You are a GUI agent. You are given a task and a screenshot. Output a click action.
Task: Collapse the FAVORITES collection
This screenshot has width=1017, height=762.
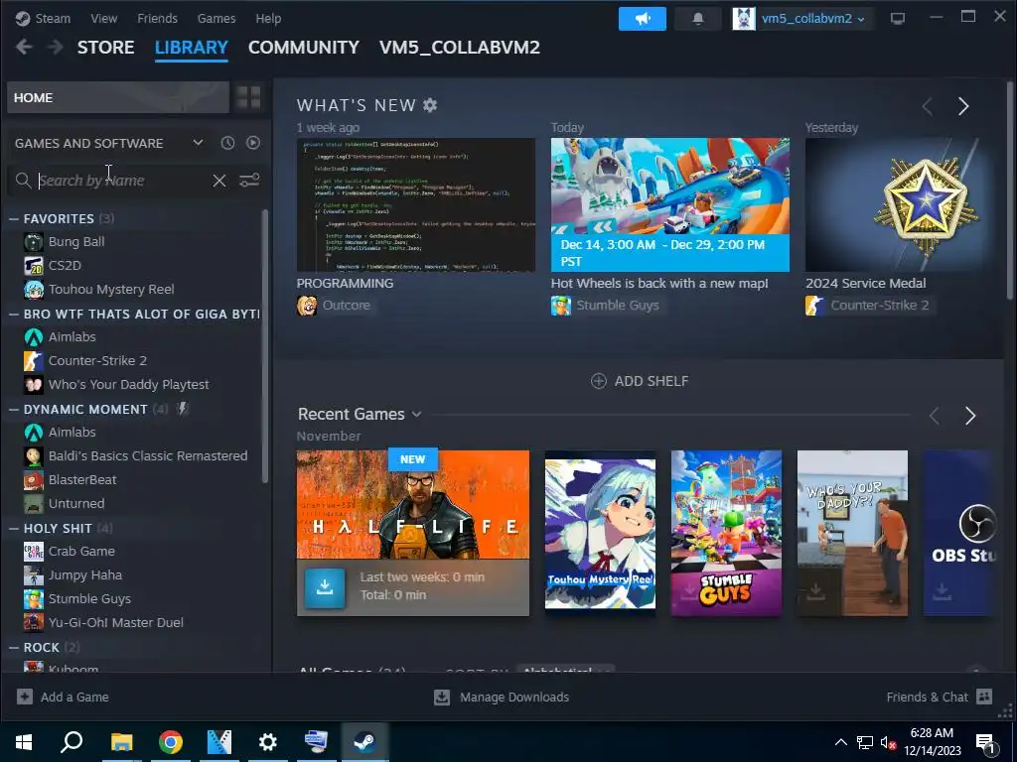tap(14, 219)
